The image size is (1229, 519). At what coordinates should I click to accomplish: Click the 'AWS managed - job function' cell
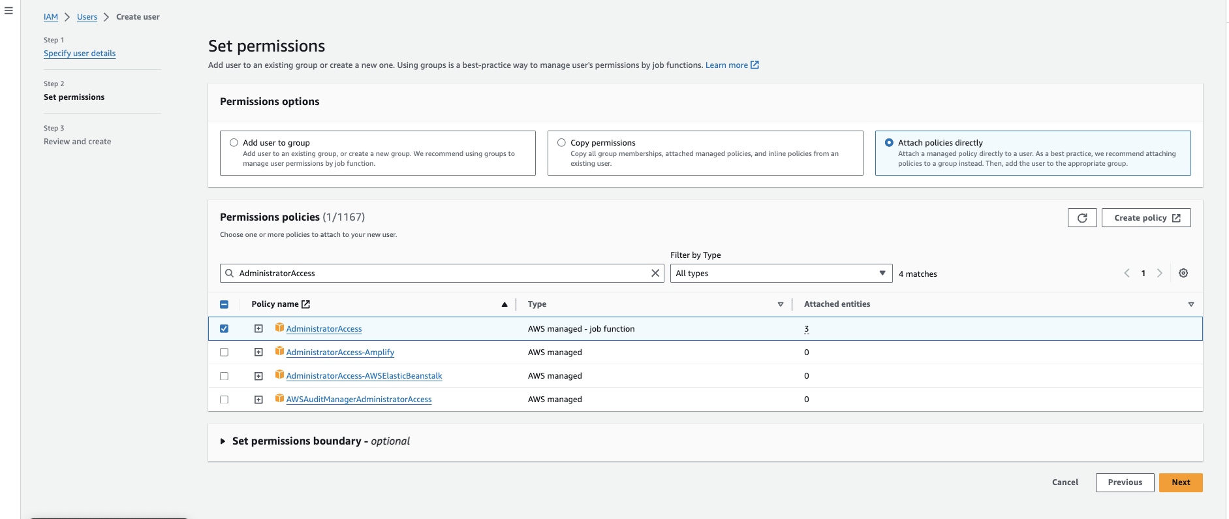click(581, 329)
